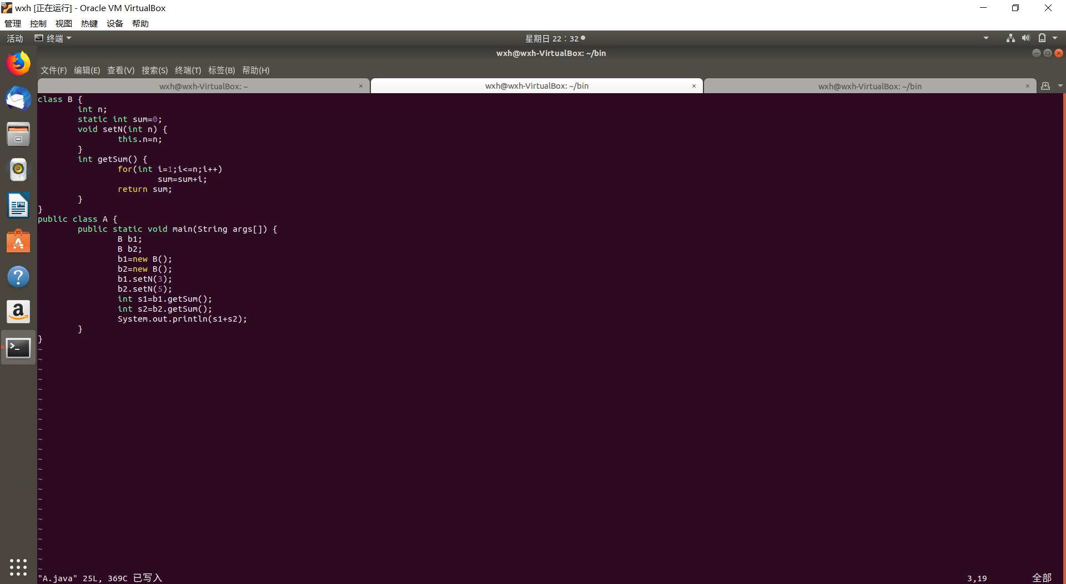
Task: Expand the tab list dropdown arrow
Action: [x=1060, y=86]
